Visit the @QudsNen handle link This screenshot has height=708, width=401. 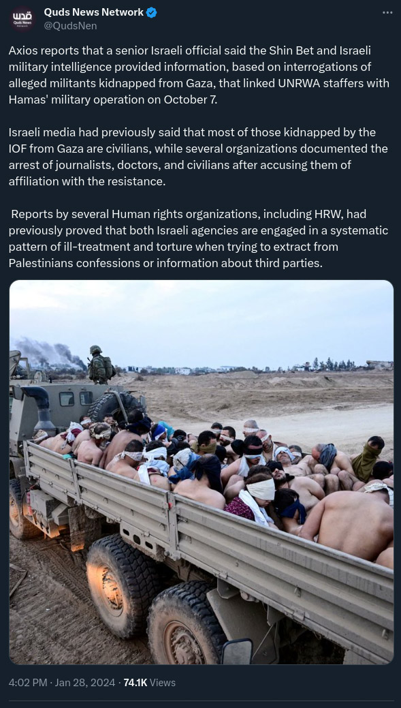point(70,26)
